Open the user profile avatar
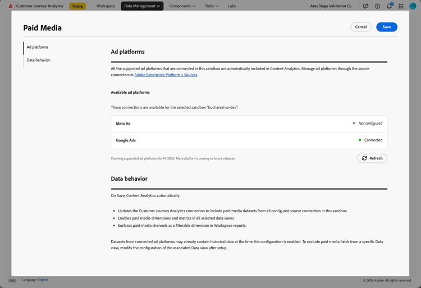 click(413, 6)
